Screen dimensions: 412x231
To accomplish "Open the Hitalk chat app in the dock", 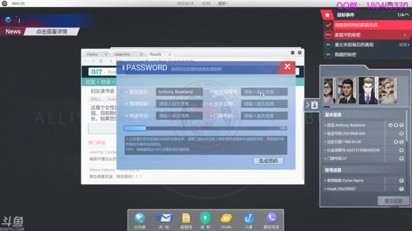I will point(226,221).
